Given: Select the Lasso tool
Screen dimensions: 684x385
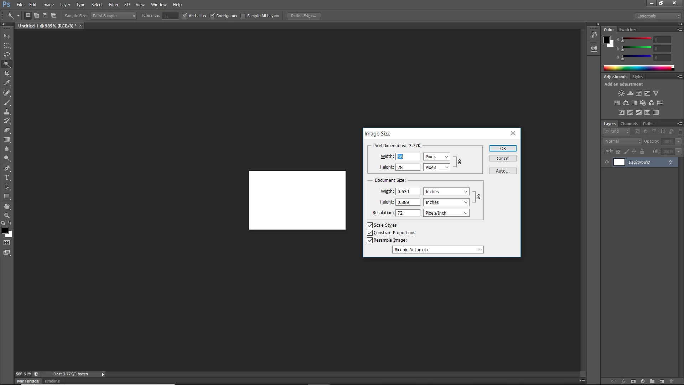Looking at the screenshot, I should coord(7,55).
